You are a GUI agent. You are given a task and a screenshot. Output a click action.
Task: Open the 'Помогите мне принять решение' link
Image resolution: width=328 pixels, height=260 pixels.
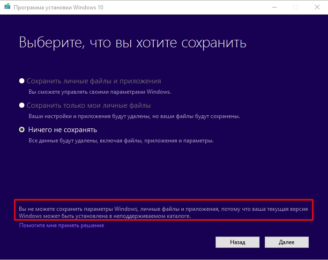click(x=61, y=225)
